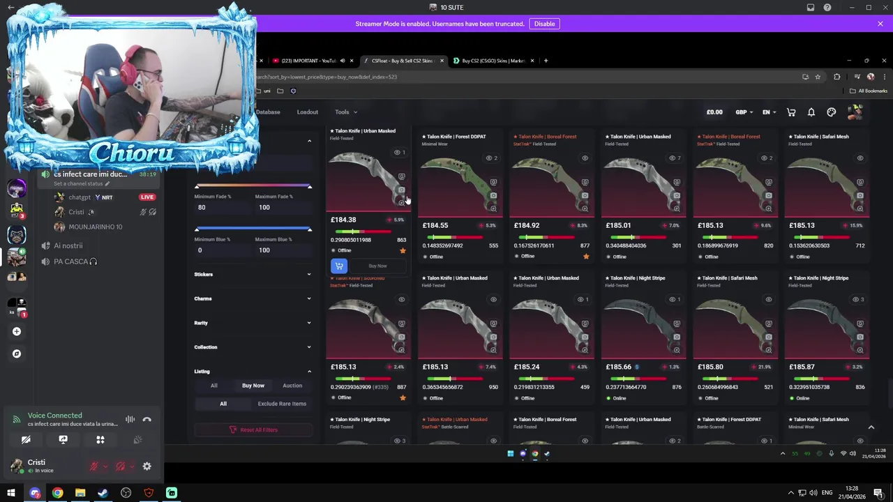Open the Database menu in CSFloat
This screenshot has width=893, height=502.
(268, 112)
